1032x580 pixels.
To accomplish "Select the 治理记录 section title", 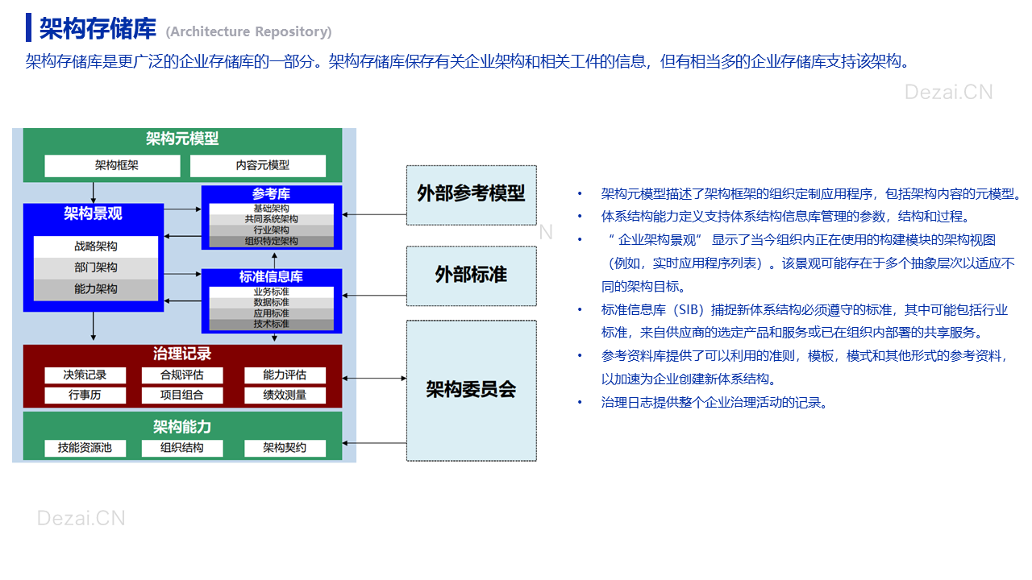I will click(x=182, y=354).
